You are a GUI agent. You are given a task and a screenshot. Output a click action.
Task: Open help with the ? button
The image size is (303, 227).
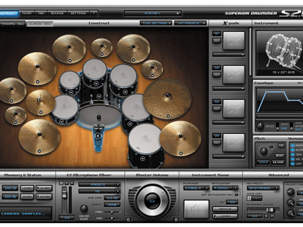(94, 13)
